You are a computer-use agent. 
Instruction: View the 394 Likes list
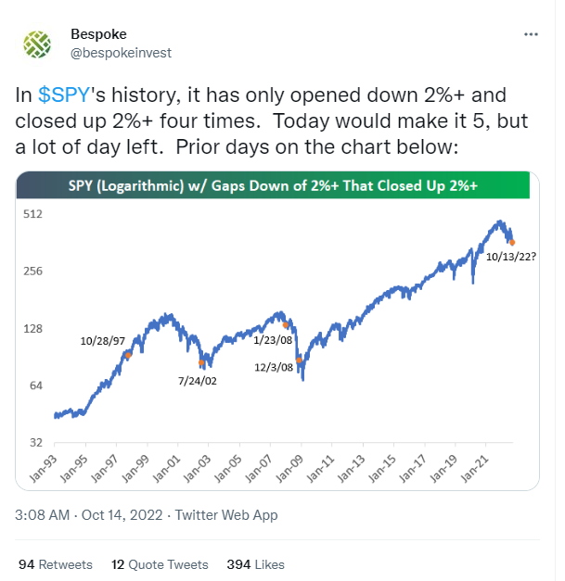(x=256, y=564)
